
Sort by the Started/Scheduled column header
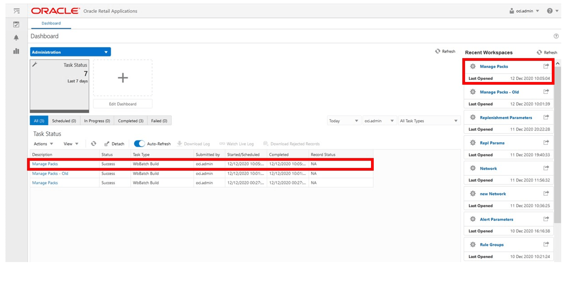click(246, 155)
